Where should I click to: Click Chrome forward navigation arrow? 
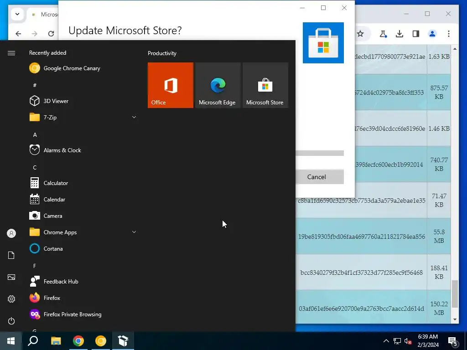pyautogui.click(x=35, y=34)
